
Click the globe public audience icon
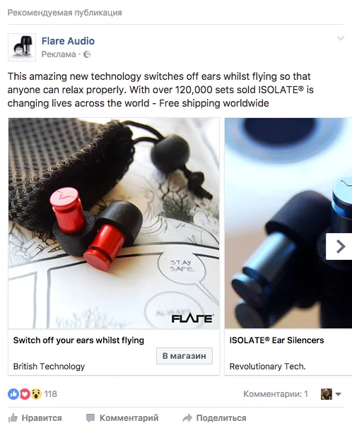[87, 54]
